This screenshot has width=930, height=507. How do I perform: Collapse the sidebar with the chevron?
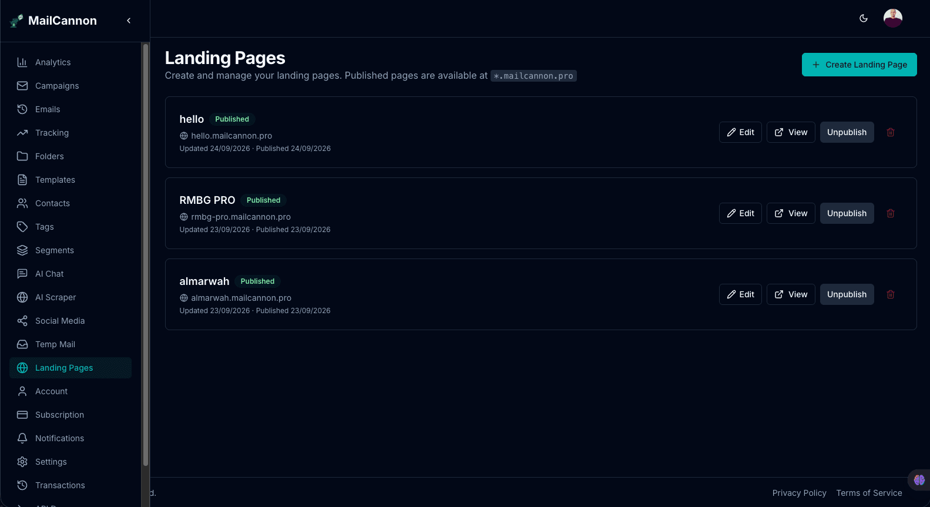coord(129,21)
